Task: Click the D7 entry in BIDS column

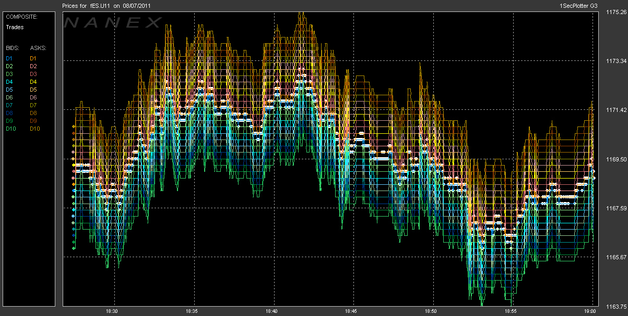Action: (x=9, y=105)
